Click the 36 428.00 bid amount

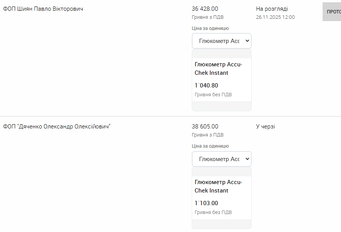pyautogui.click(x=205, y=9)
